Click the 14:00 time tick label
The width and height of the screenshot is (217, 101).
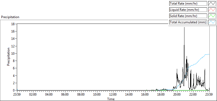pos(129,95)
